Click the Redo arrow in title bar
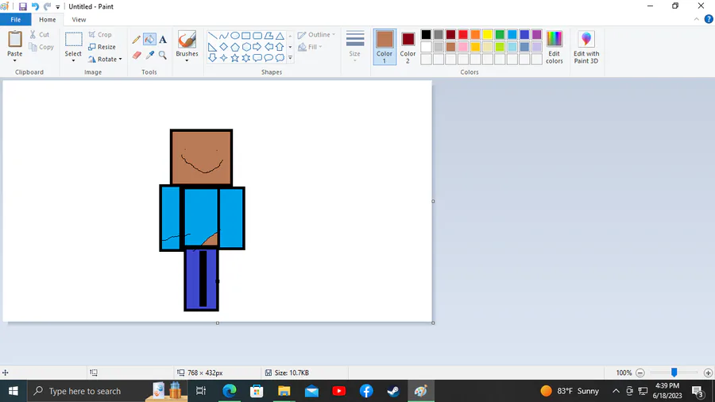The image size is (715, 402). tap(47, 6)
